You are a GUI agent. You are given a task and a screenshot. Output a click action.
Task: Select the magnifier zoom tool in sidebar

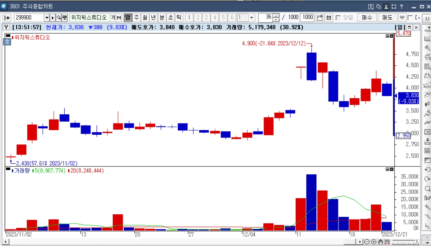(x=427, y=188)
